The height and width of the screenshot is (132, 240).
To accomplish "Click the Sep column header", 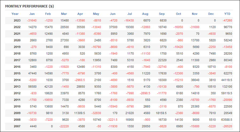I will point(162,14).
